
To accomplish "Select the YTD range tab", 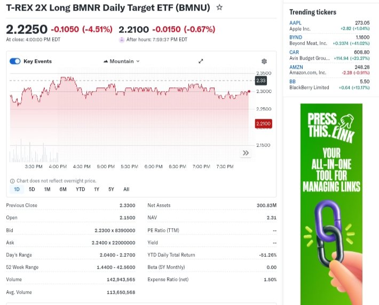I will tap(80, 189).
